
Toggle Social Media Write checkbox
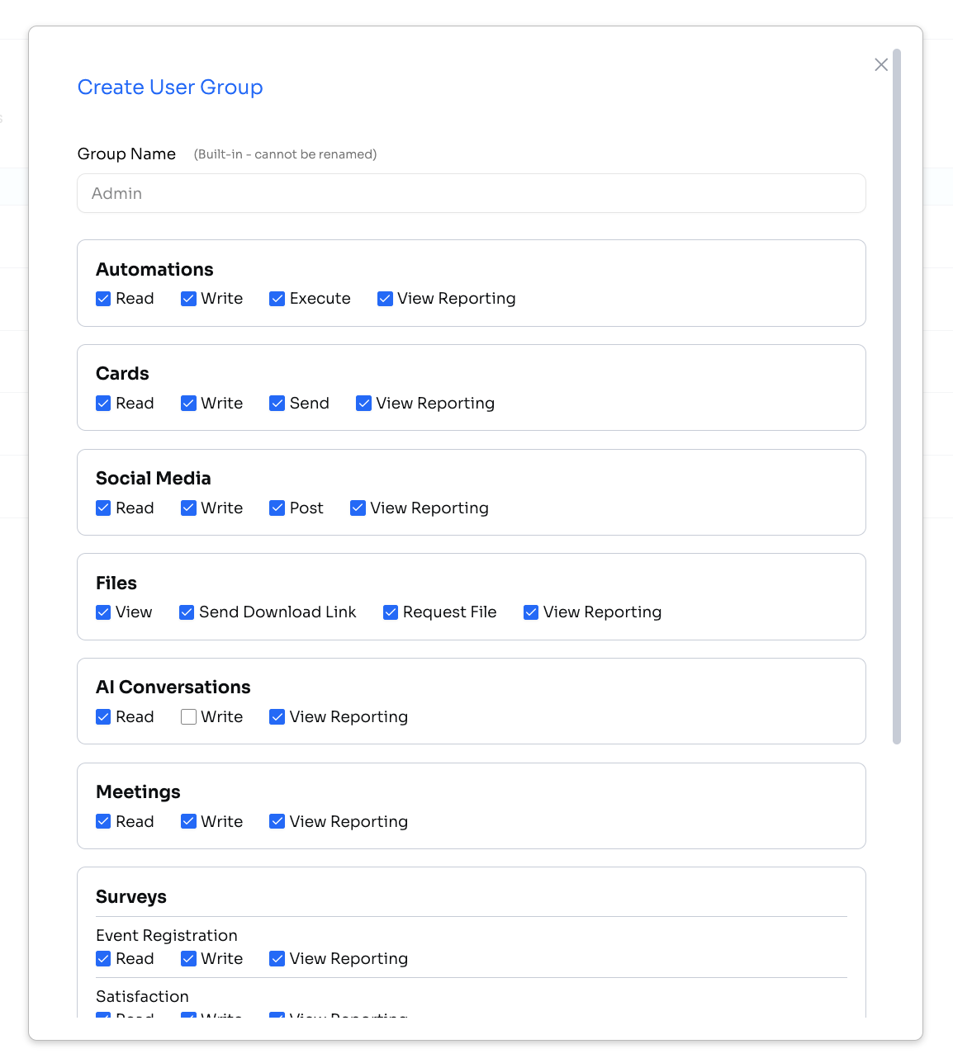click(188, 508)
